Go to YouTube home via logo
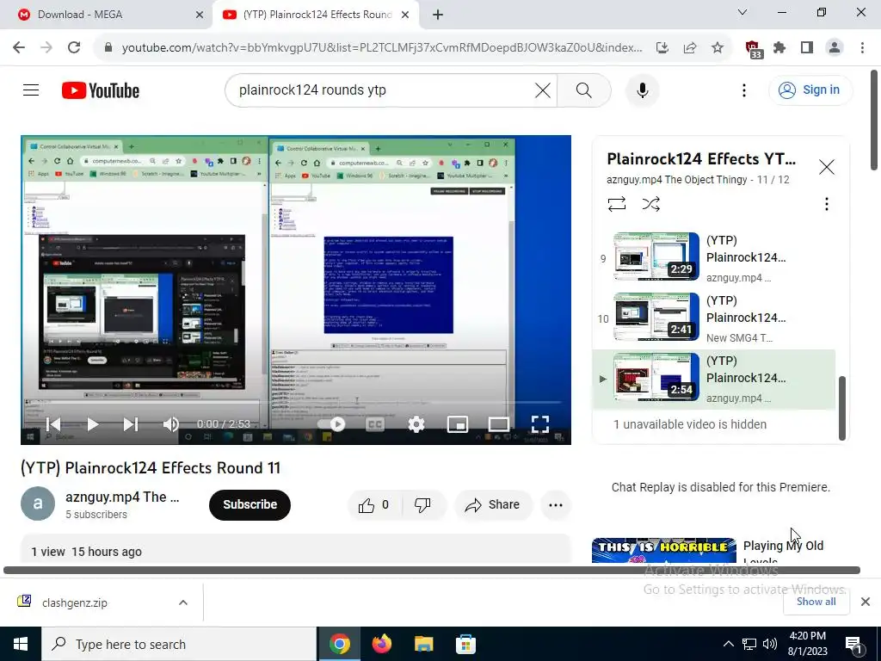Image resolution: width=881 pixels, height=661 pixels. pyautogui.click(x=101, y=90)
